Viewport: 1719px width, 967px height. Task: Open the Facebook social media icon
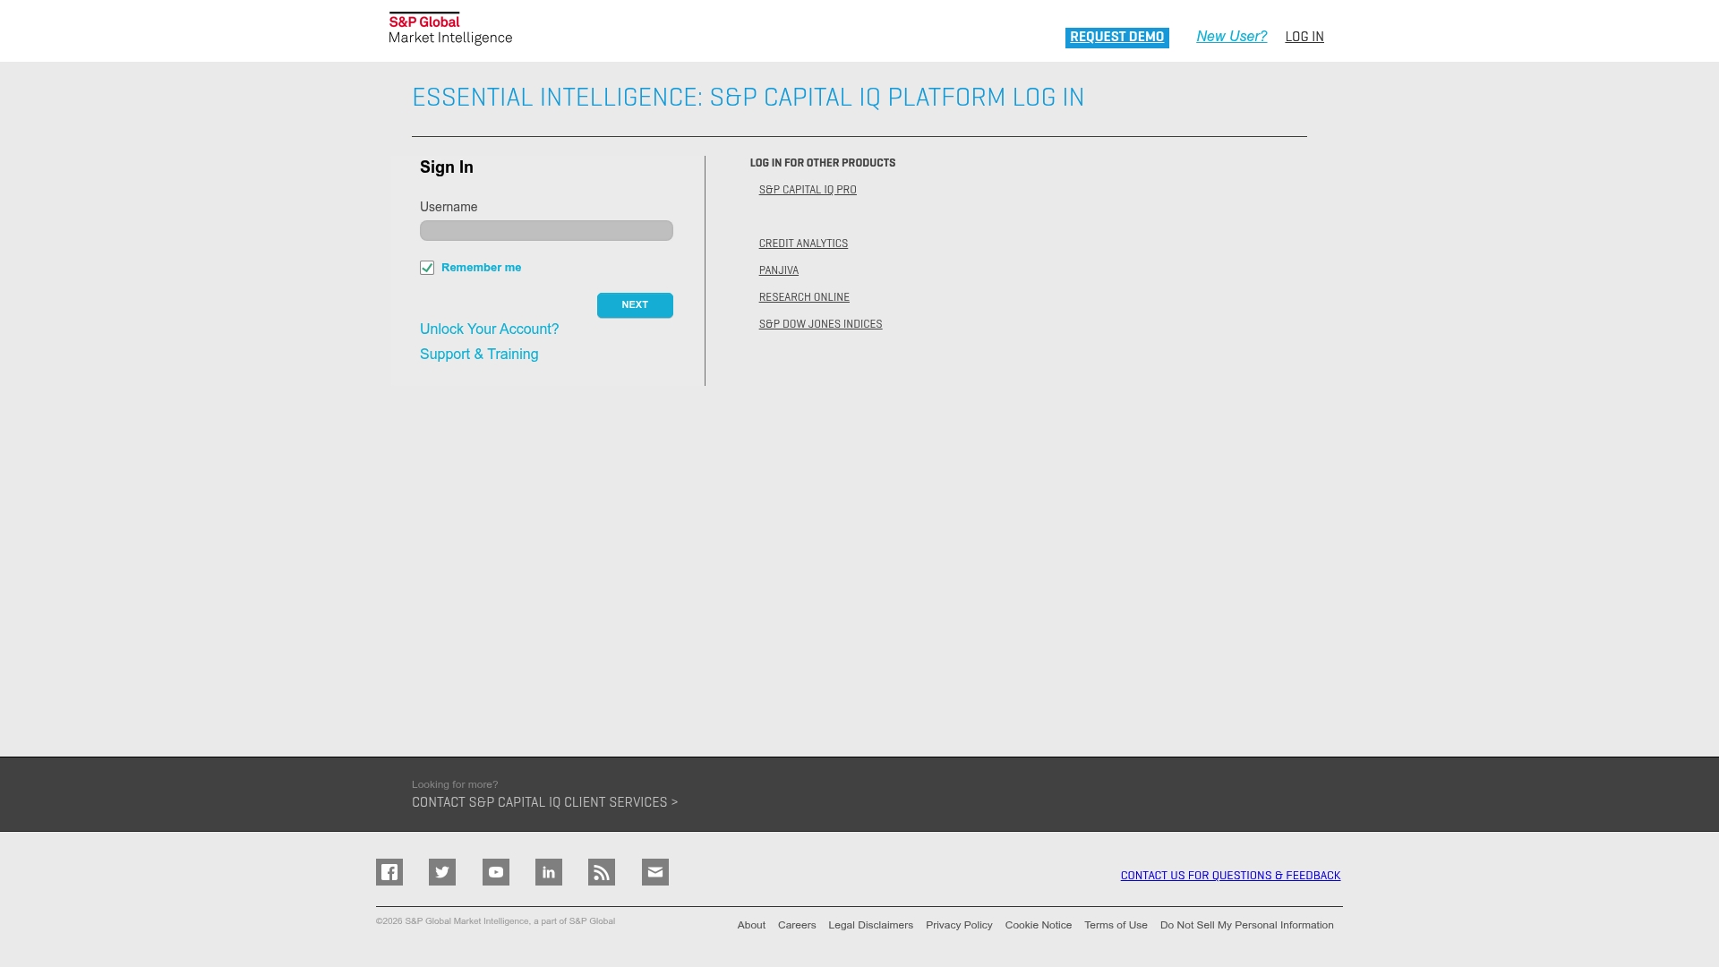point(389,871)
